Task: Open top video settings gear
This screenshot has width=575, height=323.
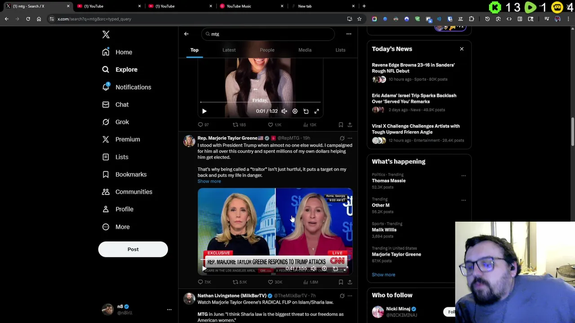Action: pos(295,111)
